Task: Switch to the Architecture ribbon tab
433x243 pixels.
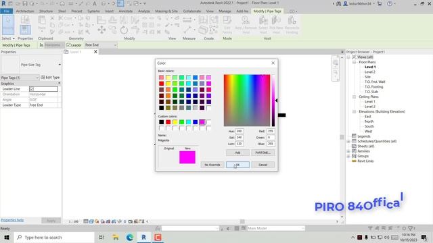Action: (x=25, y=11)
